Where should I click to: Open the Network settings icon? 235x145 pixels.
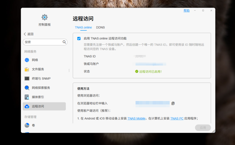[27, 60]
